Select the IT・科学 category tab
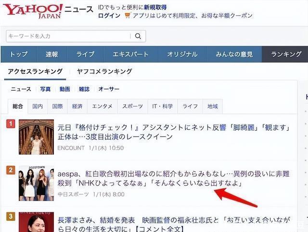This screenshot has width=308, height=232. coord(163,107)
